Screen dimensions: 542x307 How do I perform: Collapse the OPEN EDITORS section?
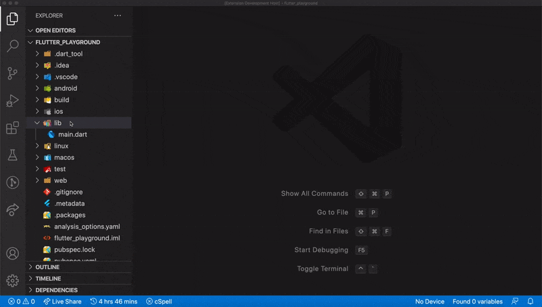tap(79, 30)
